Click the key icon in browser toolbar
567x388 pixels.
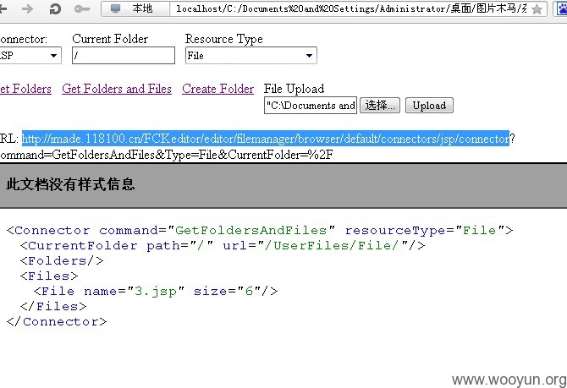(x=82, y=8)
